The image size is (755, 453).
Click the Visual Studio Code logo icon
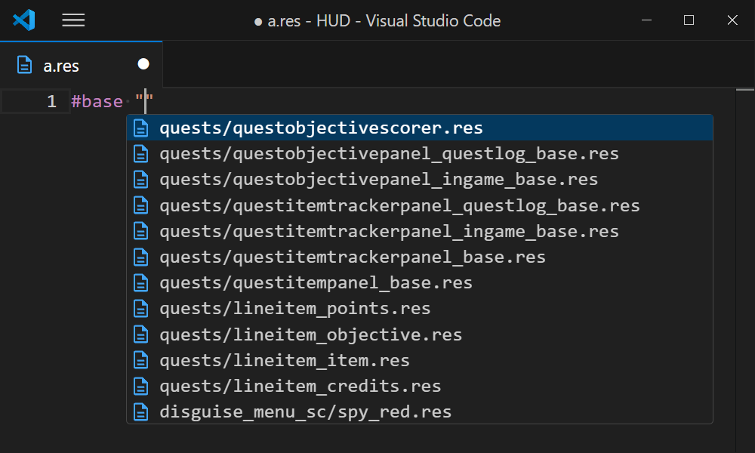coord(24,20)
